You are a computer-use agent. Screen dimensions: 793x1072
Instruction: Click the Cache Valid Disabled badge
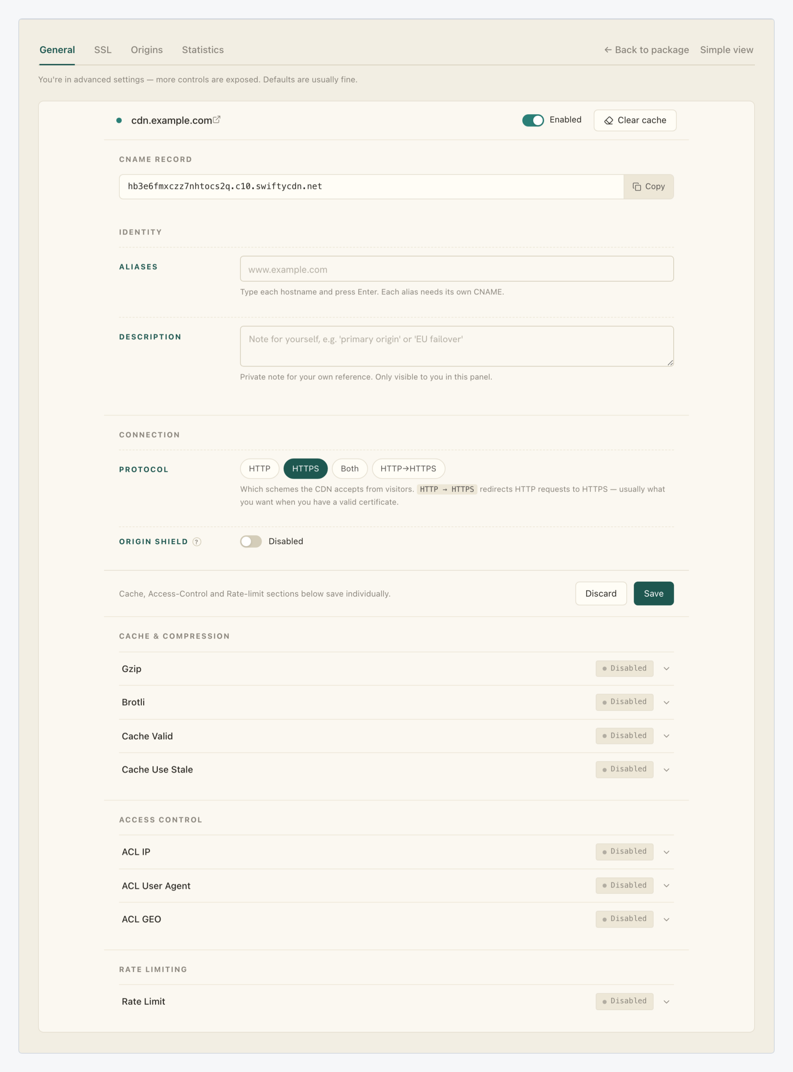[624, 736]
